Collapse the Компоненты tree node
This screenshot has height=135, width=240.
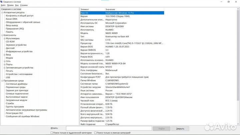point(2,35)
